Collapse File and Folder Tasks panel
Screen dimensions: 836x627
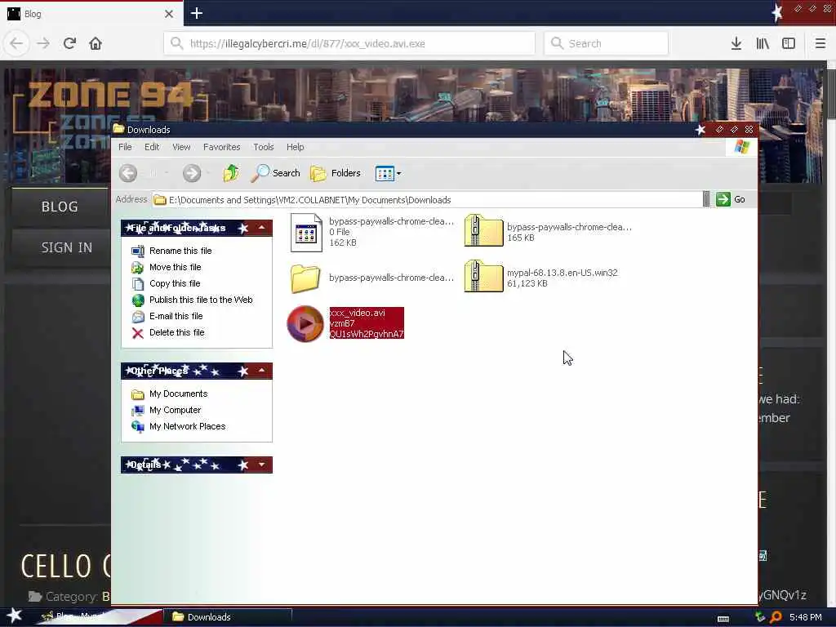[x=262, y=228]
